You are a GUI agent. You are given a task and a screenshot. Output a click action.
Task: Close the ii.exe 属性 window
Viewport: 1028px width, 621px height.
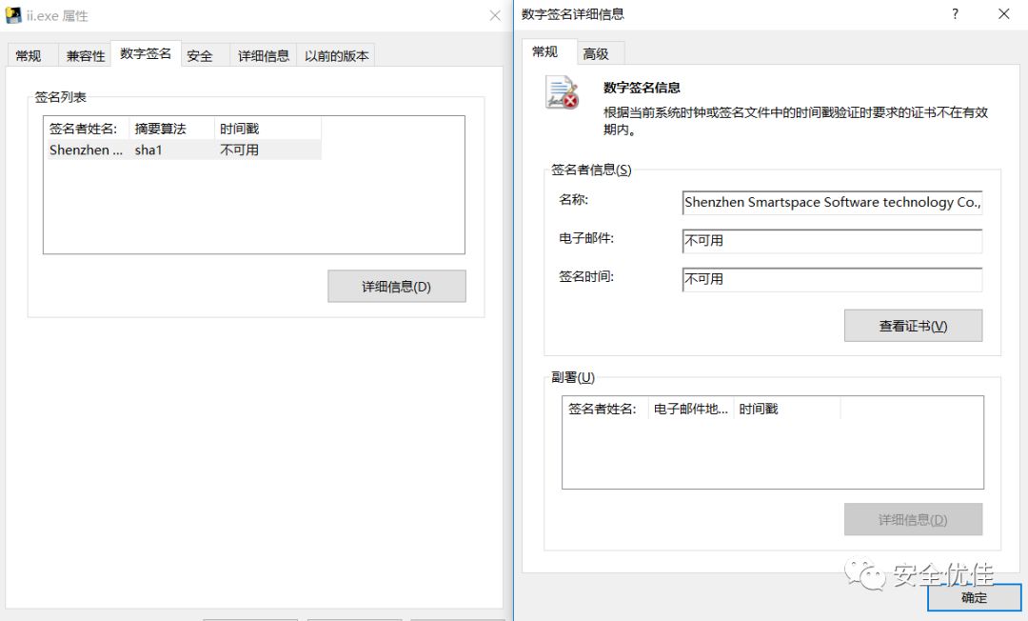pyautogui.click(x=495, y=15)
